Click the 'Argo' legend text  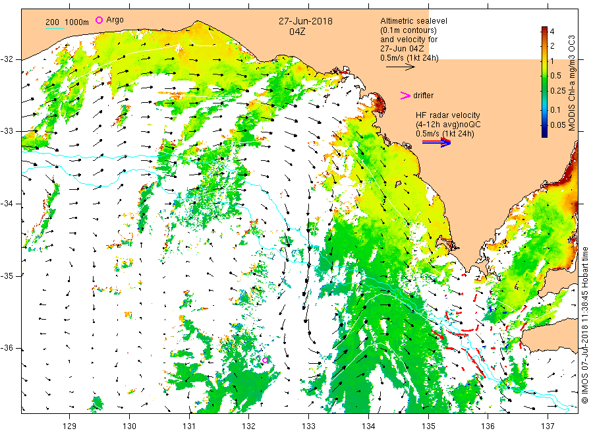click(115, 20)
